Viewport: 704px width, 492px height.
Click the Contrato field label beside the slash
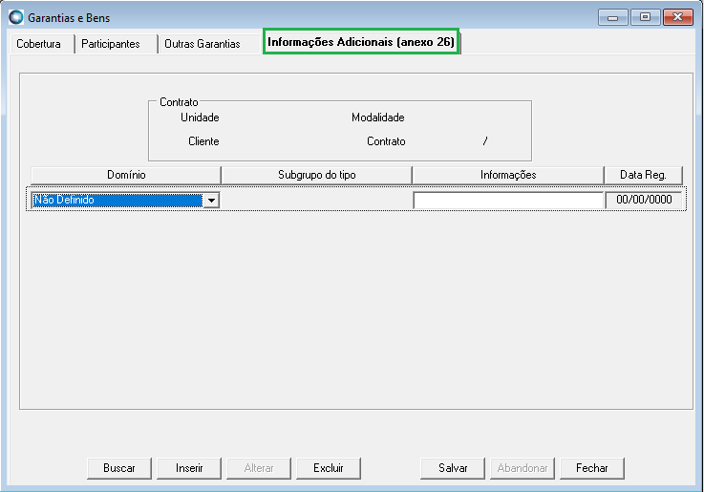(x=386, y=141)
